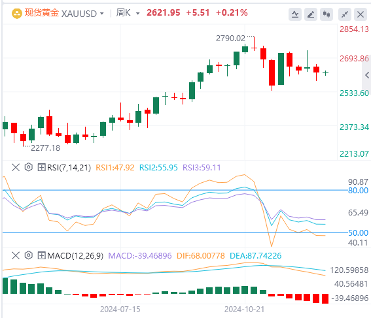Viewport: 371px width, 318px height.
Task: Click the gold coin XAUUSD symbol icon
Action: pos(17,14)
